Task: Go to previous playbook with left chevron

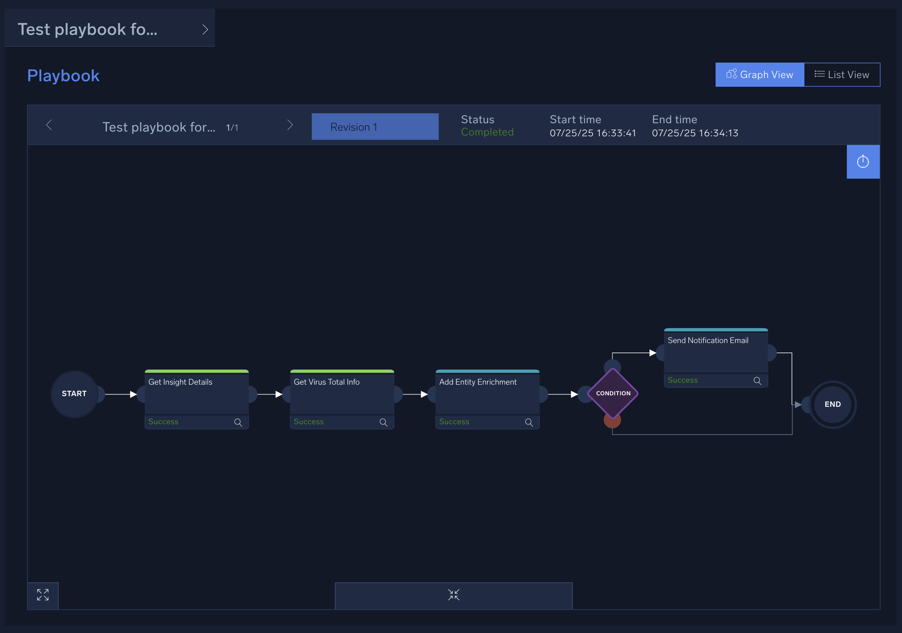Action: 49,125
